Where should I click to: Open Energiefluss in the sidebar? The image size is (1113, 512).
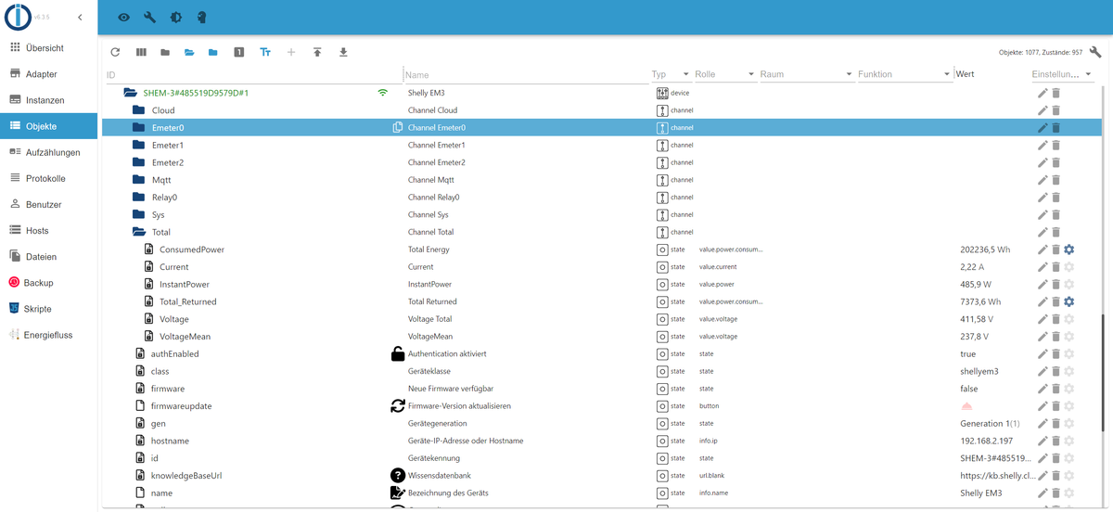pyautogui.click(x=48, y=335)
